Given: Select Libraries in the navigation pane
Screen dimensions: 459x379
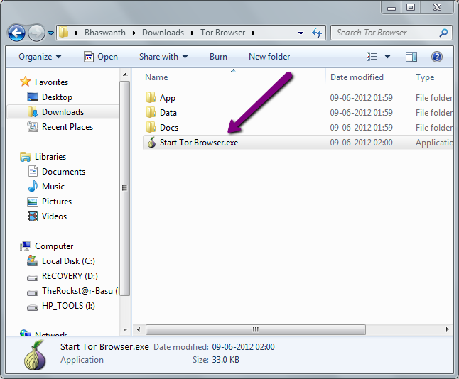Looking at the screenshot, I should coord(50,157).
